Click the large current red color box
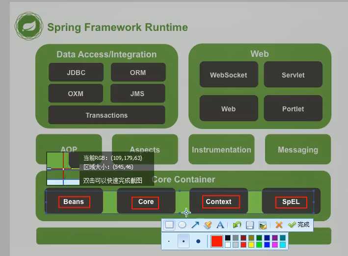 (x=217, y=241)
